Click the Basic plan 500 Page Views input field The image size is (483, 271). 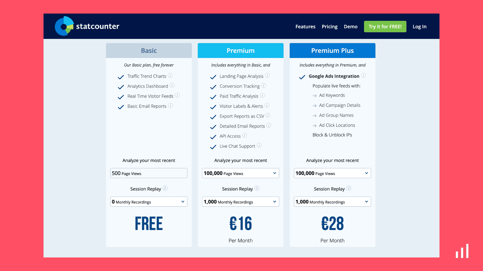pos(149,173)
